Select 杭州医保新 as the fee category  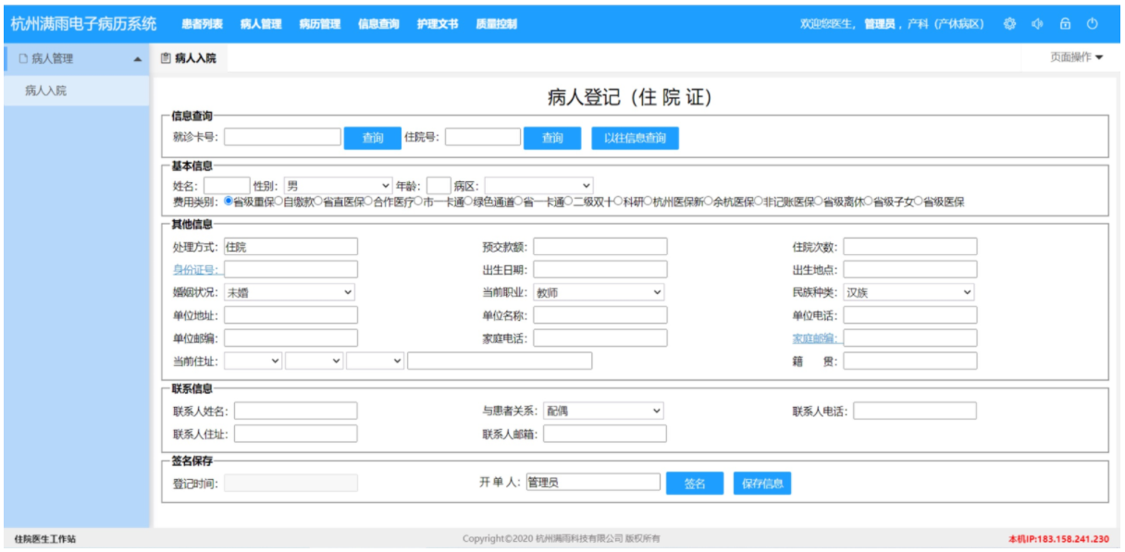649,201
